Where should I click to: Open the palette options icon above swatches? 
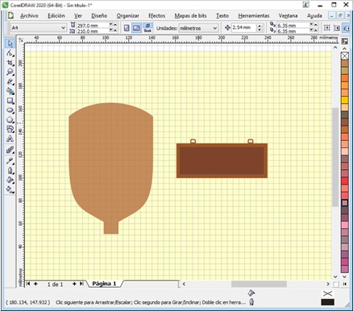coord(344,41)
